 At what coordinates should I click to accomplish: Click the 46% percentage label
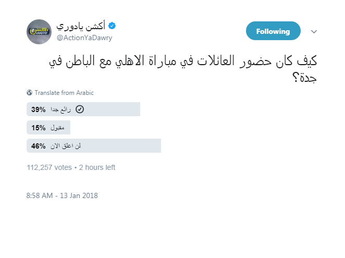pos(38,146)
